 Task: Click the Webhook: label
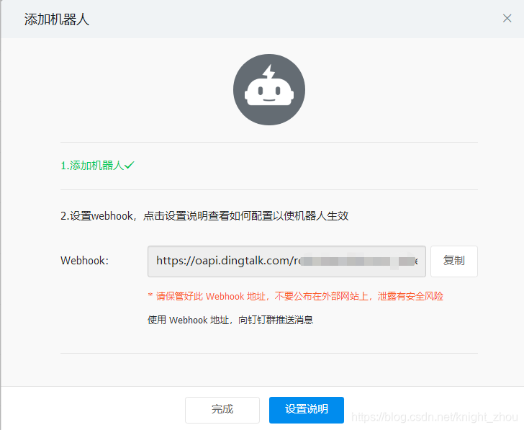pos(84,261)
